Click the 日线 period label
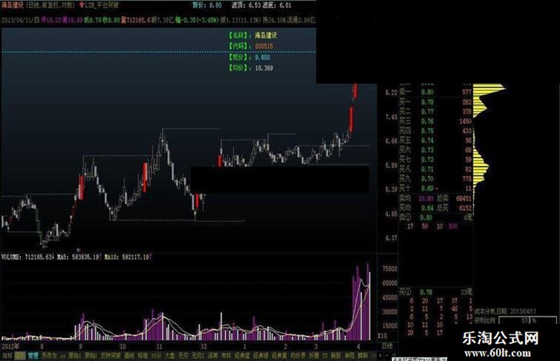The image size is (560, 361). [387, 346]
